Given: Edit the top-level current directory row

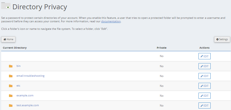Looking at the screenshot, I should tap(205, 56).
